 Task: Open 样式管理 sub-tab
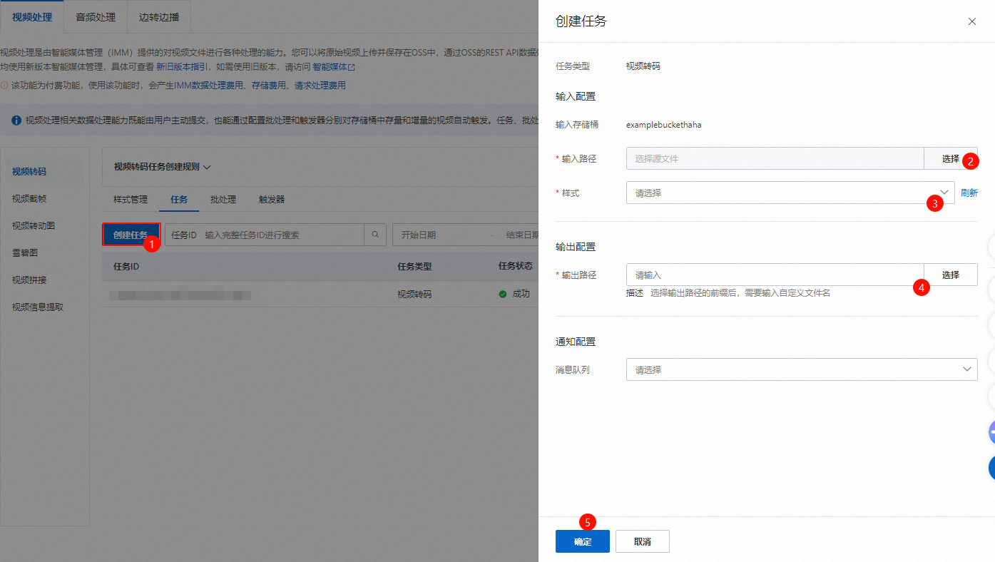click(131, 200)
